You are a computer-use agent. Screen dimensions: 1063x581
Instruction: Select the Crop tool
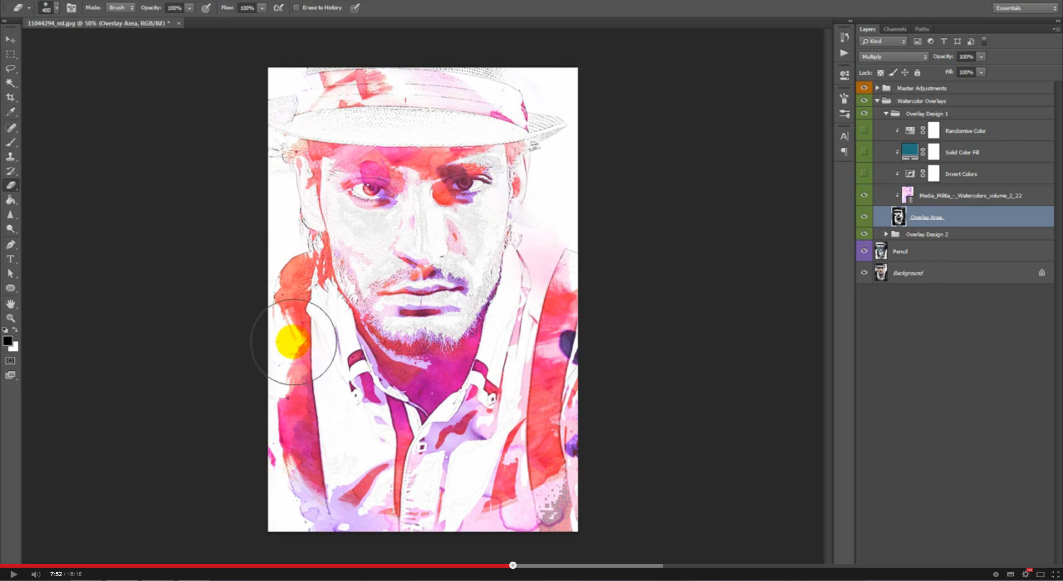pos(10,98)
